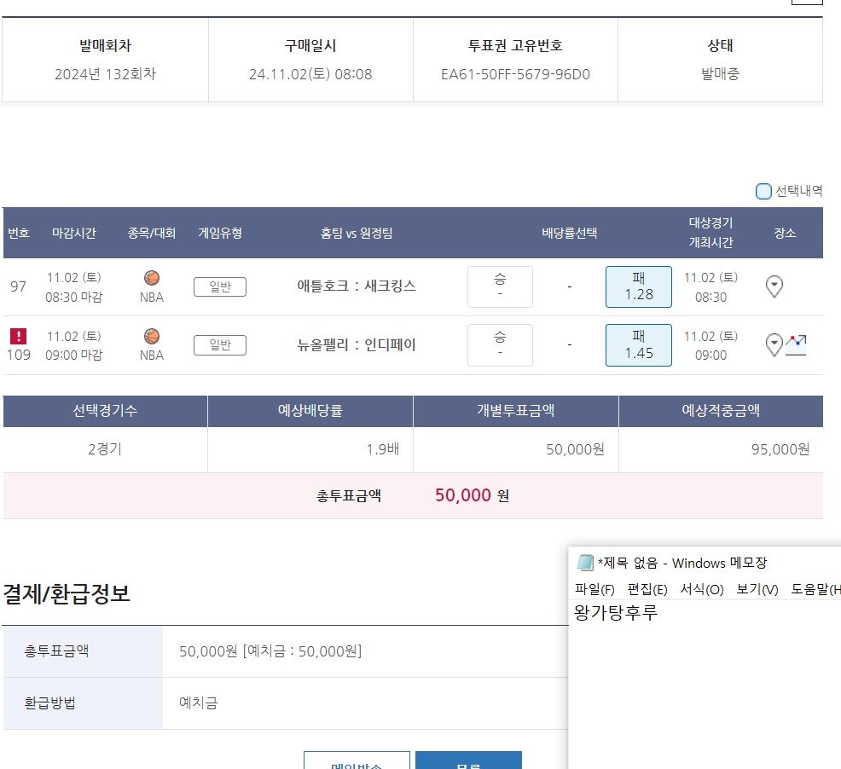
Task: Click the red warning icon on game 109
Action: (19, 336)
